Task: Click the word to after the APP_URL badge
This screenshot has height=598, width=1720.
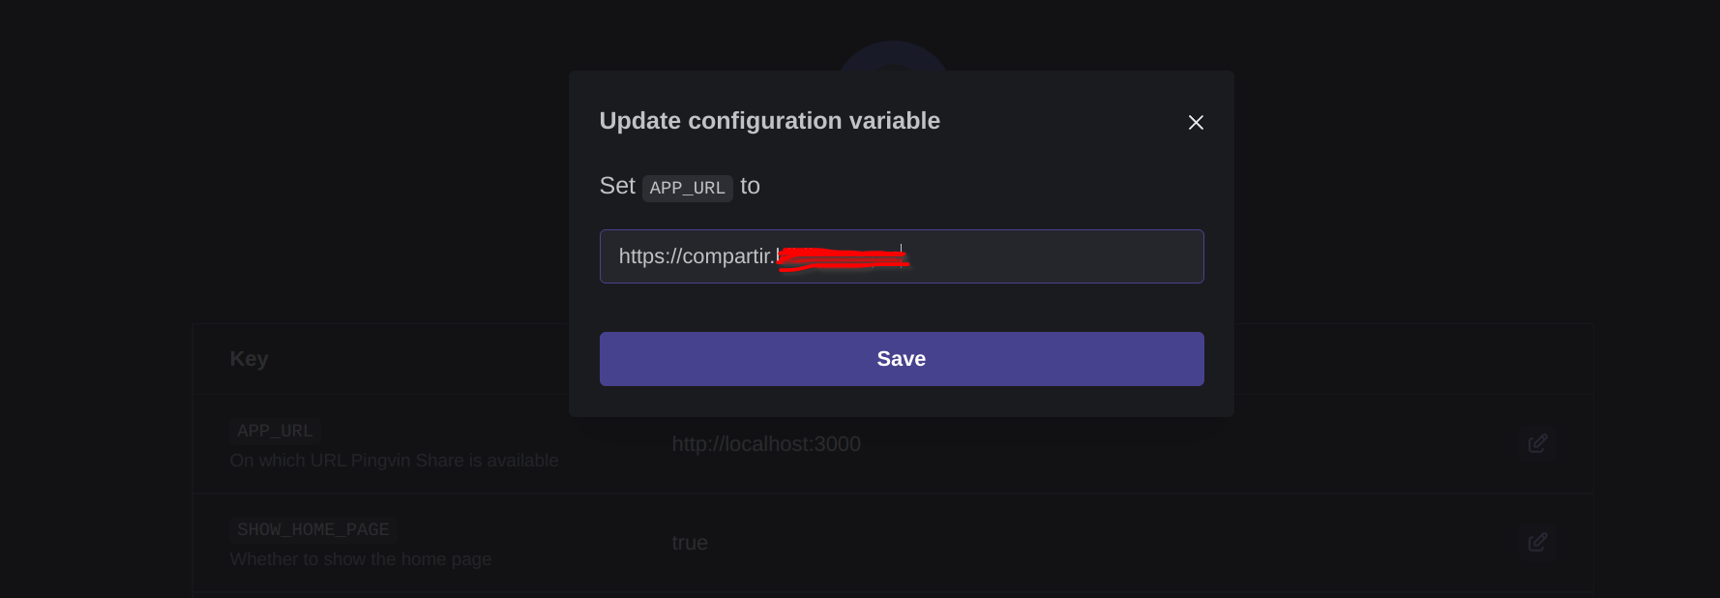Action: pos(750,186)
